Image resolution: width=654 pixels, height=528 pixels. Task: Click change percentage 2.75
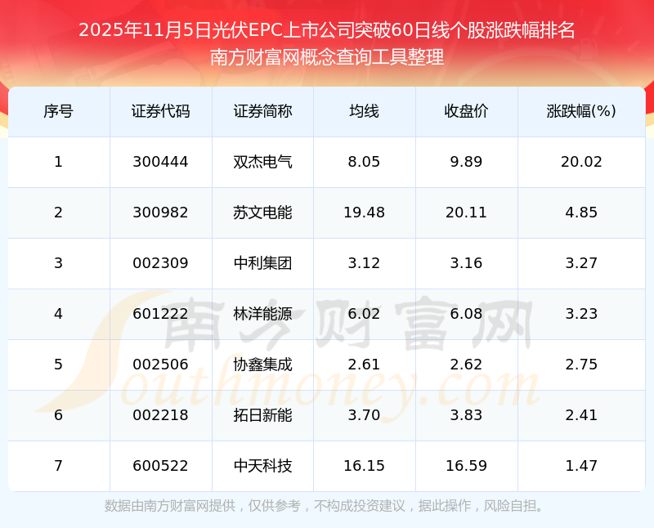(581, 365)
